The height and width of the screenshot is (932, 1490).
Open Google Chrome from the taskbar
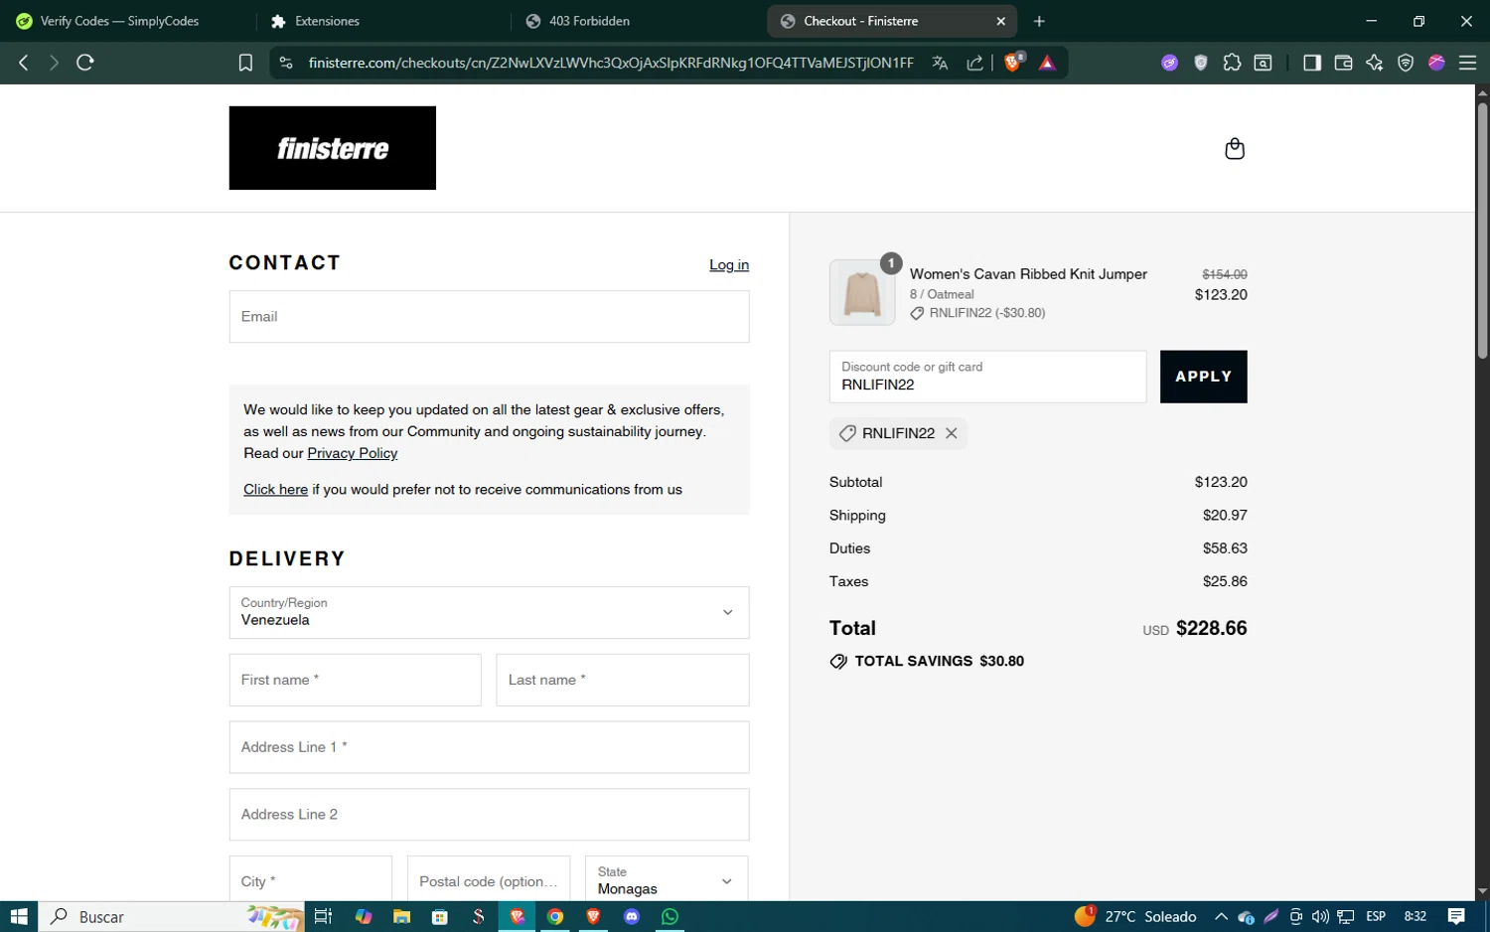pyautogui.click(x=555, y=916)
